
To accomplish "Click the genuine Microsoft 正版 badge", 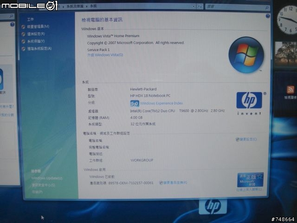I will coord(250,180).
